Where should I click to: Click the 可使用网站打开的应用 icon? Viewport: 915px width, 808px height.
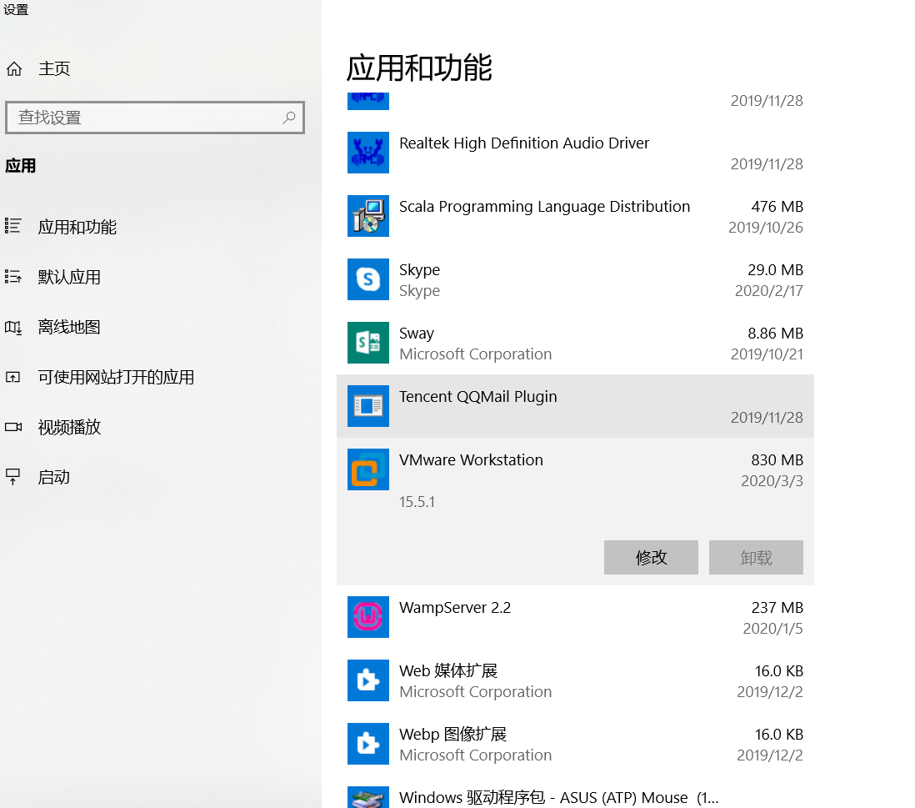pyautogui.click(x=12, y=377)
